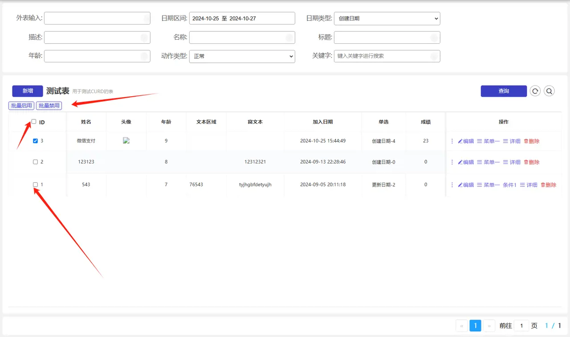The image size is (570, 337).
Task: Click the cell 76543
Action: click(196, 185)
